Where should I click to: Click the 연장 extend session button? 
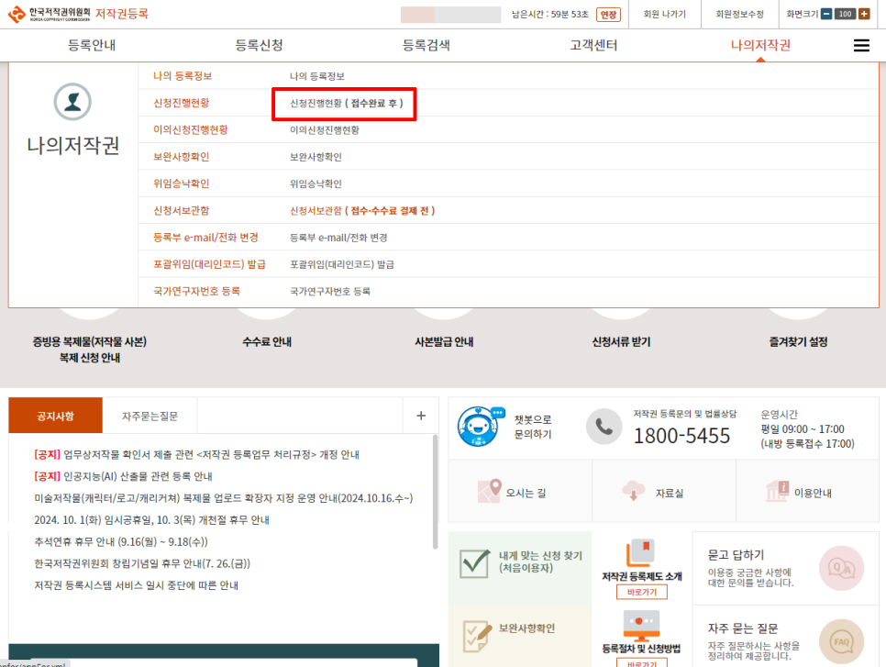(x=609, y=15)
